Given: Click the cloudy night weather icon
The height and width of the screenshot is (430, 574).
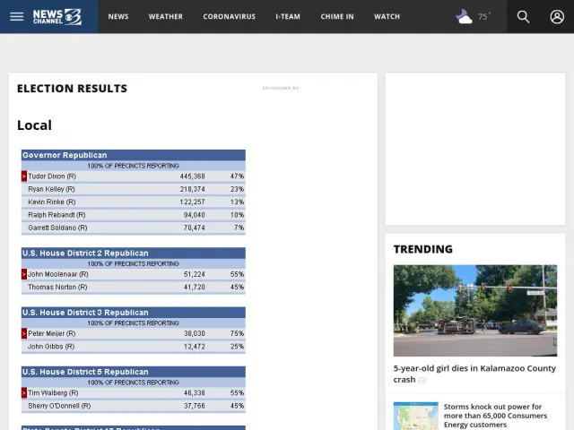Looking at the screenshot, I should (x=464, y=16).
